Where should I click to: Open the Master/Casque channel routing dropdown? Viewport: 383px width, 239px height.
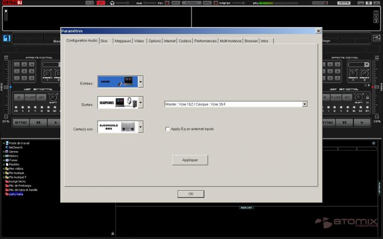click(304, 104)
